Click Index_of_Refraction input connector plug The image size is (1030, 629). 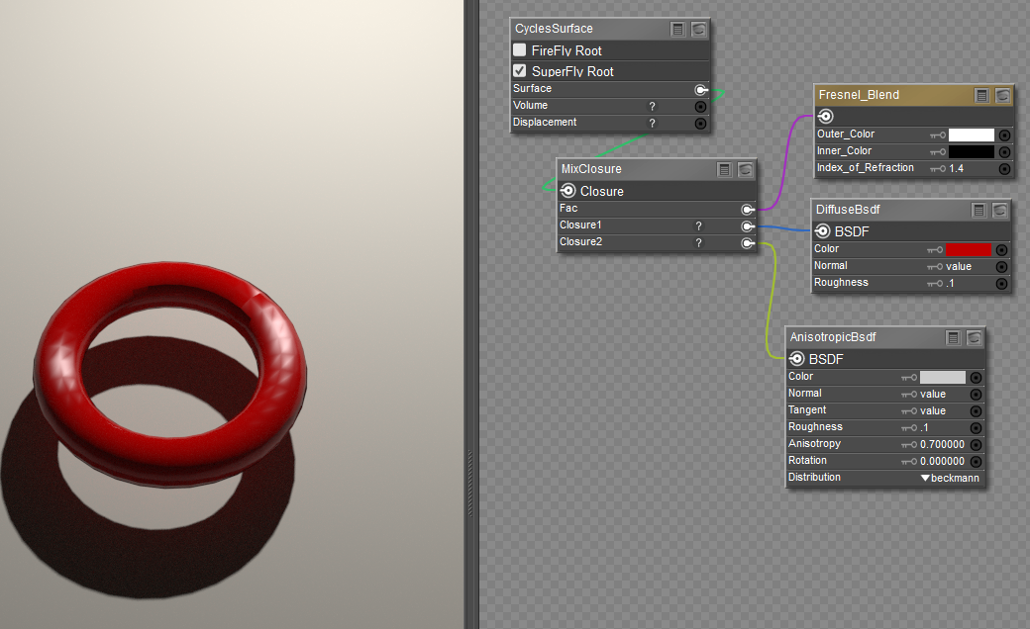click(1004, 169)
